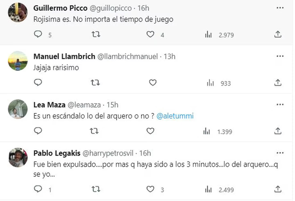Like Lea Maza's tweet
Screen dimensions: 295x201
point(153,131)
